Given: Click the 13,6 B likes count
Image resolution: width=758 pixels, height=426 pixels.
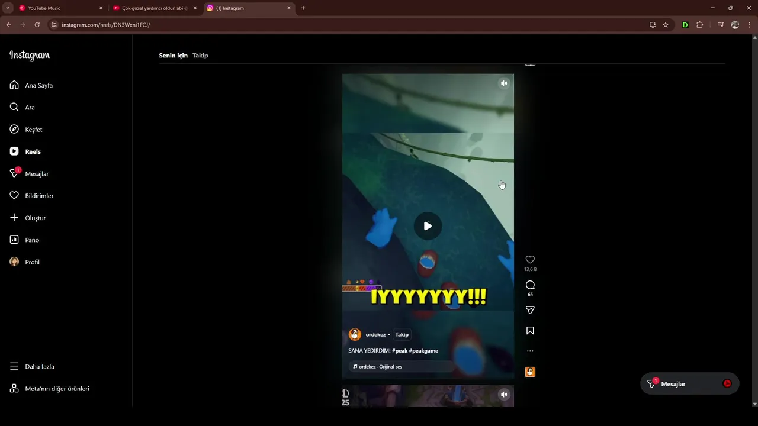Looking at the screenshot, I should pos(530,269).
